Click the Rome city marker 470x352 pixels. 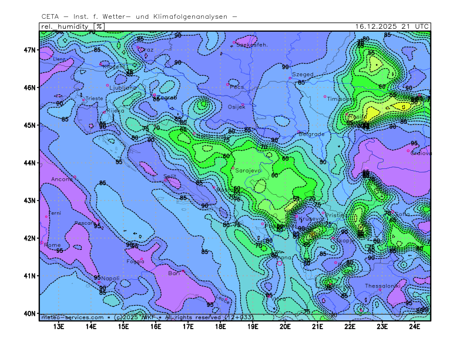(42, 242)
